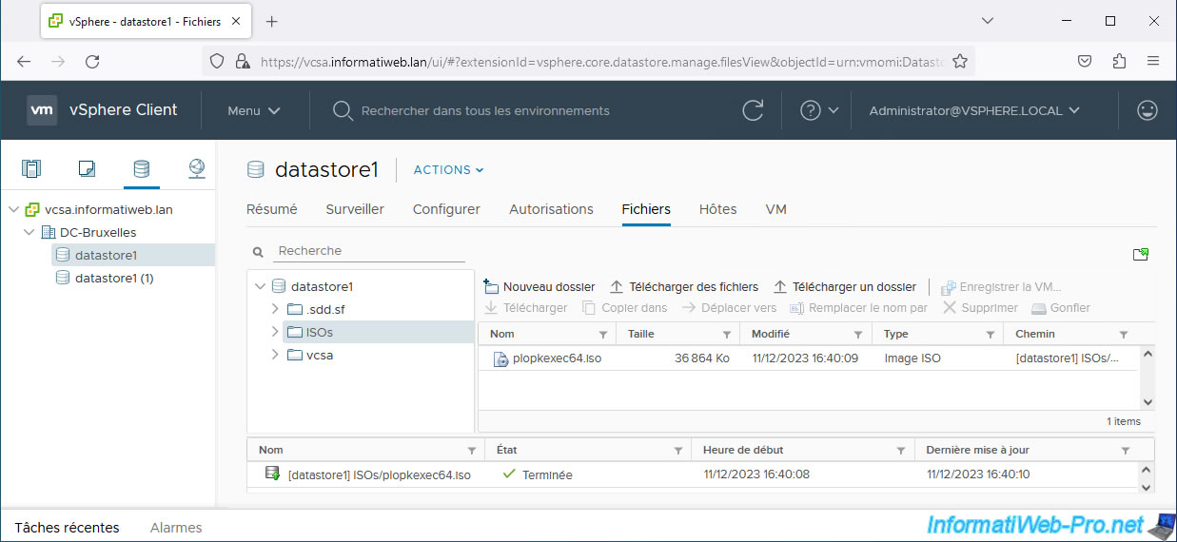
Task: Expand the vcsa folder in file tree
Action: click(275, 355)
